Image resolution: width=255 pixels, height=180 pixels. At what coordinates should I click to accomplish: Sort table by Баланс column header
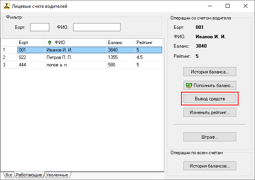tap(120, 43)
